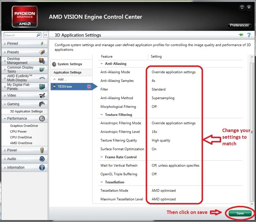Screen dimensions: 256x222
Task: Change Anti-Aliasing Mode override setting
Action: pyautogui.click(x=174, y=72)
